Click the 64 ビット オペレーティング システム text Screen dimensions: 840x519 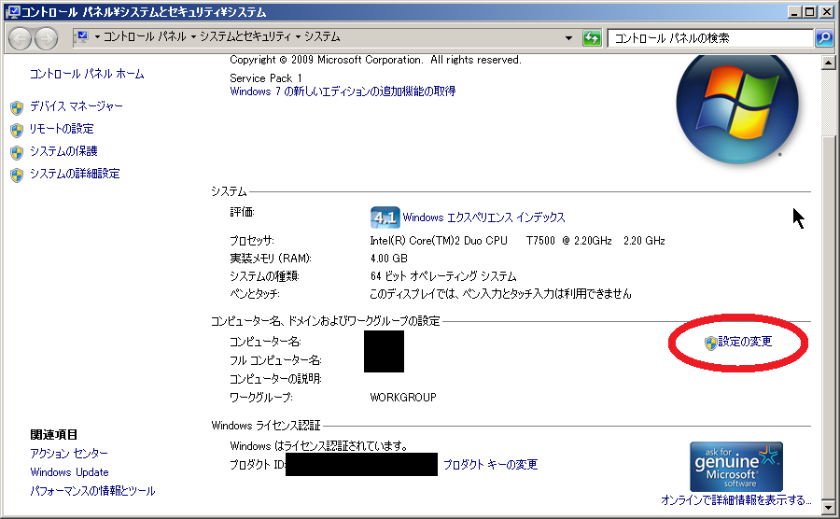(x=443, y=276)
